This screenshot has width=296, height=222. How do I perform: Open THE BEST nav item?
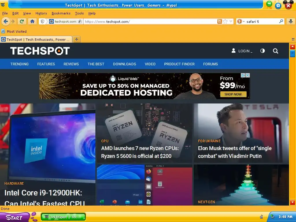[x=96, y=64]
